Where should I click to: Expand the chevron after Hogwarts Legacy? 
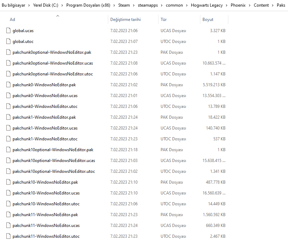pyautogui.click(x=227, y=5)
